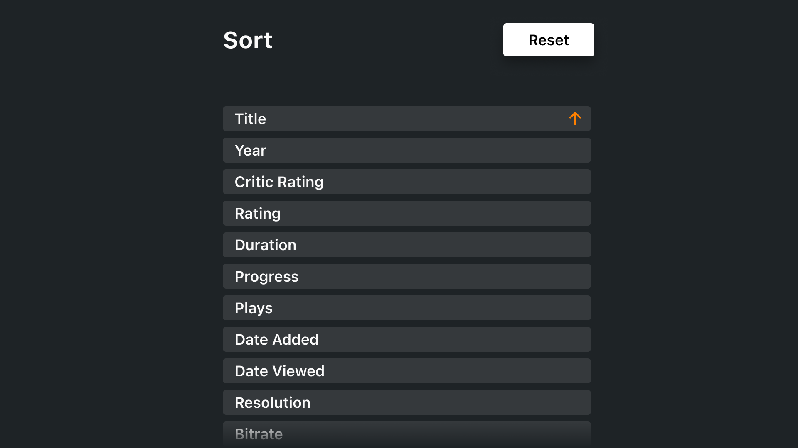Click the Critic Rating label text
Viewport: 798px width, 448px height.
pos(279,182)
